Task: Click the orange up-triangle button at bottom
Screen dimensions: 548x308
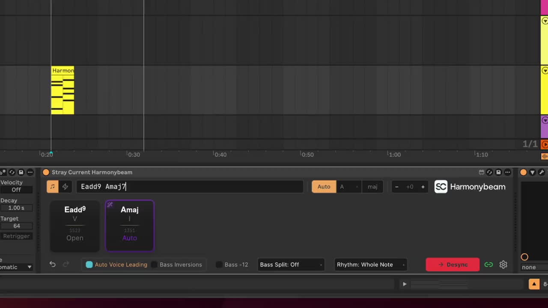Action: [534, 284]
